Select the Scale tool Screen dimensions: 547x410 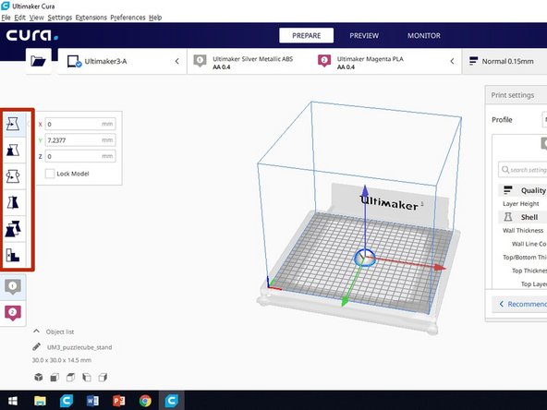pyautogui.click(x=13, y=151)
